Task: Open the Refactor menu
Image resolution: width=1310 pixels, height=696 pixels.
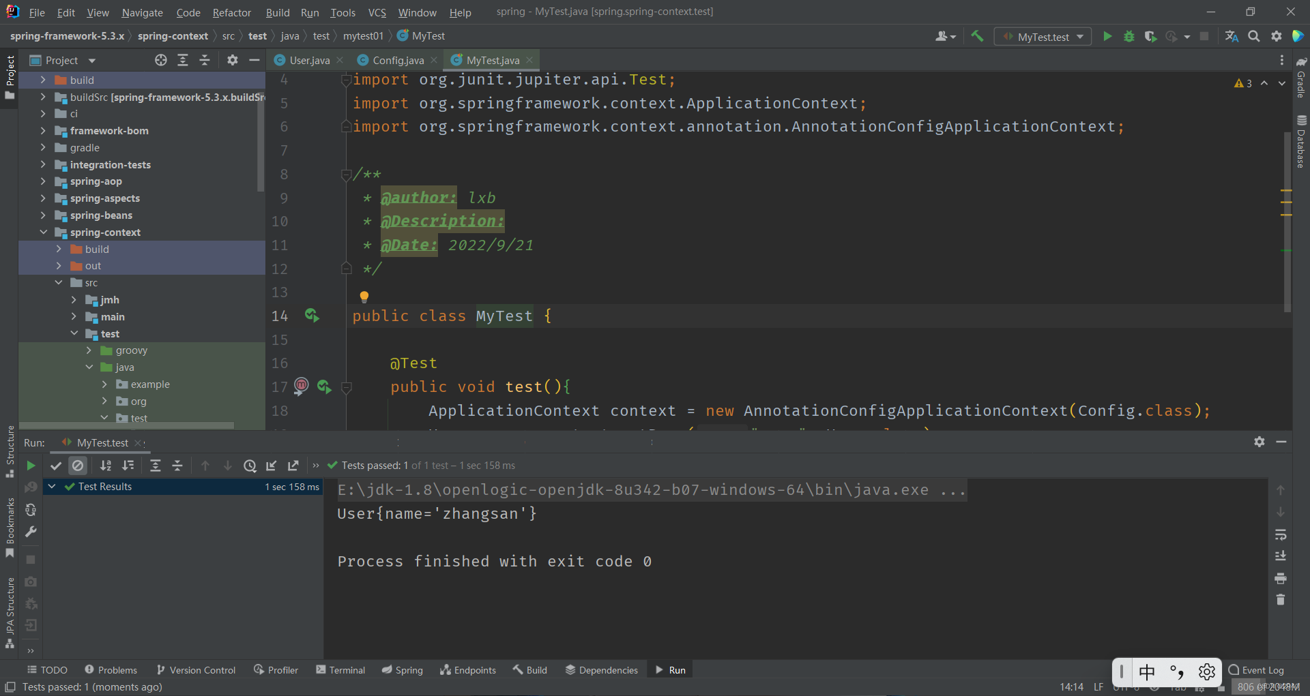Action: (231, 12)
